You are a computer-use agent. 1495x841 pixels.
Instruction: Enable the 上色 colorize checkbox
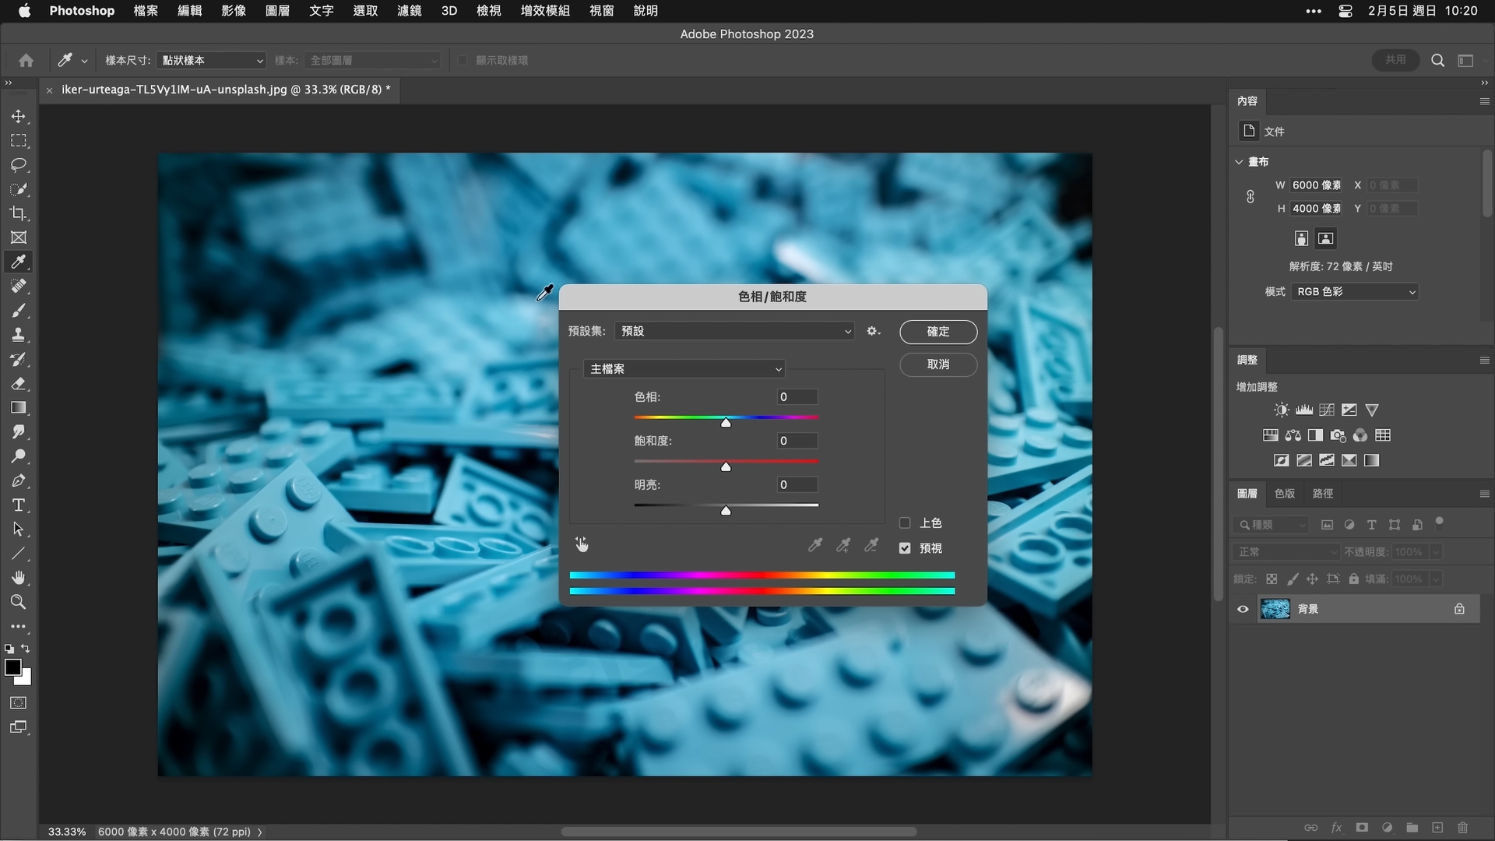pos(905,523)
